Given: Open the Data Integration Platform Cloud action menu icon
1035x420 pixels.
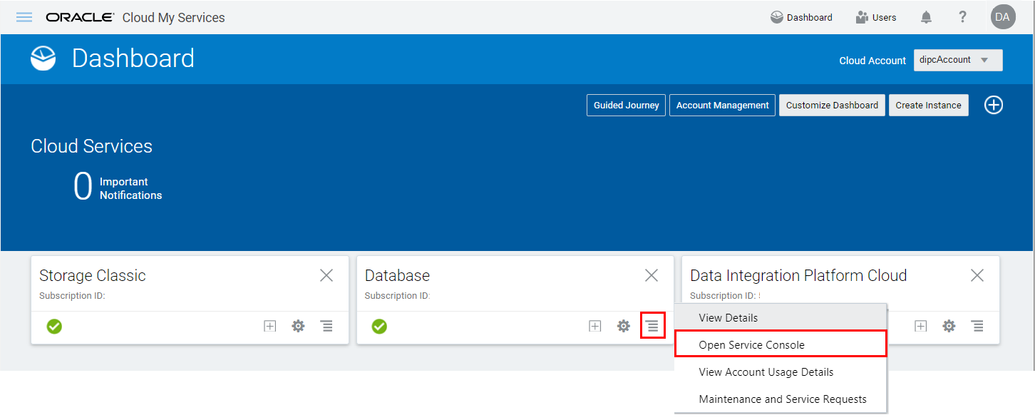Looking at the screenshot, I should (977, 326).
